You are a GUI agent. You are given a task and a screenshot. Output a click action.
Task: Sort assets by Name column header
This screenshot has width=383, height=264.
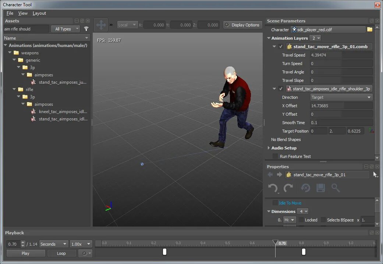[46, 38]
